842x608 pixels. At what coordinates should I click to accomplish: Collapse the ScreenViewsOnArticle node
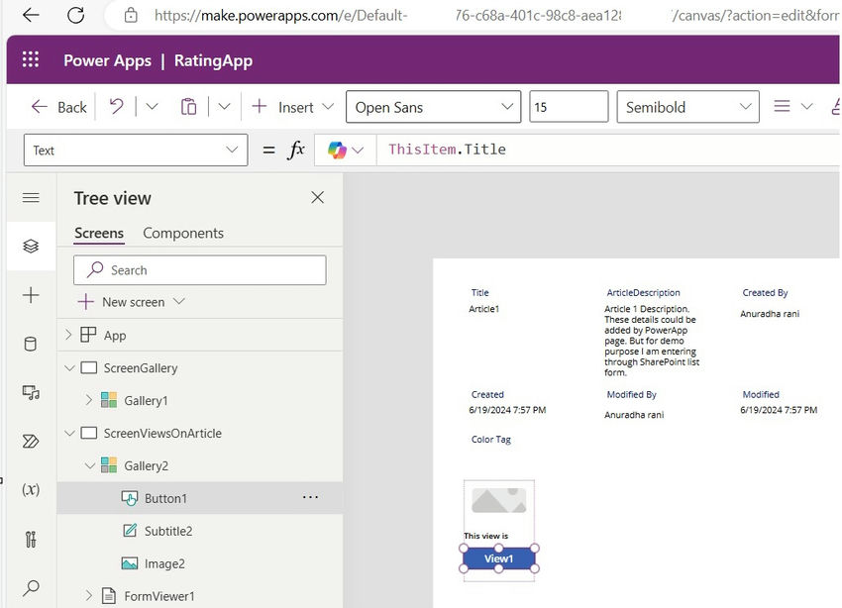69,433
